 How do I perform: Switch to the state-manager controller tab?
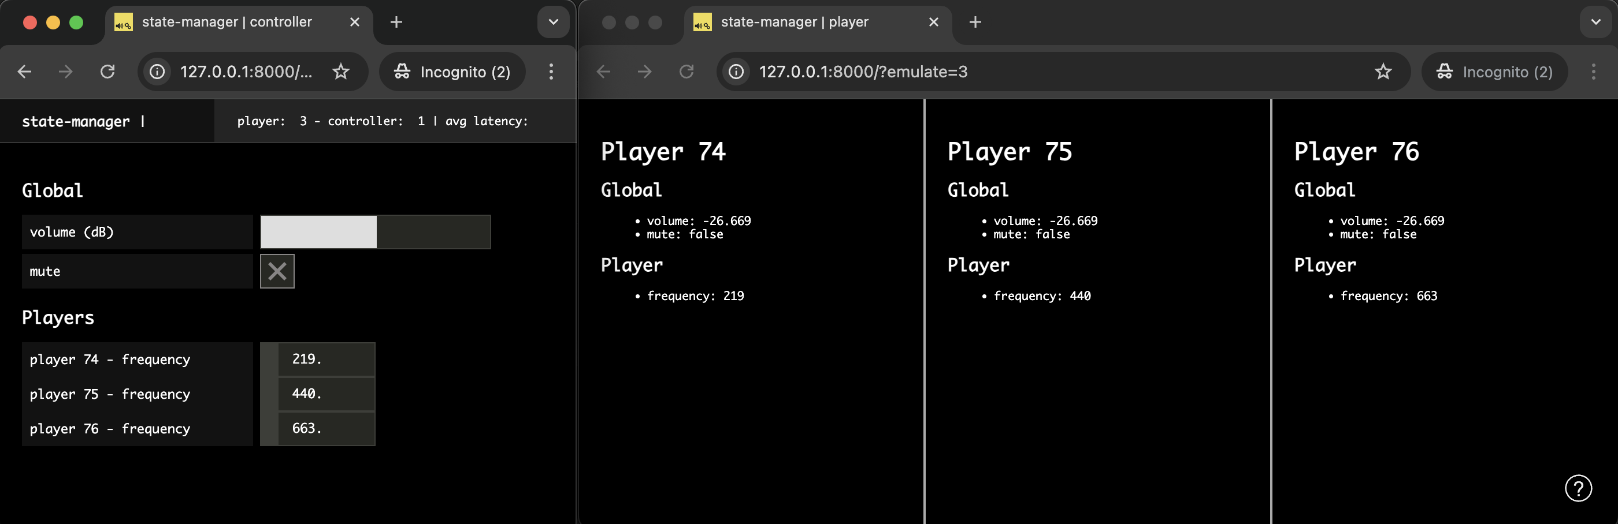226,21
